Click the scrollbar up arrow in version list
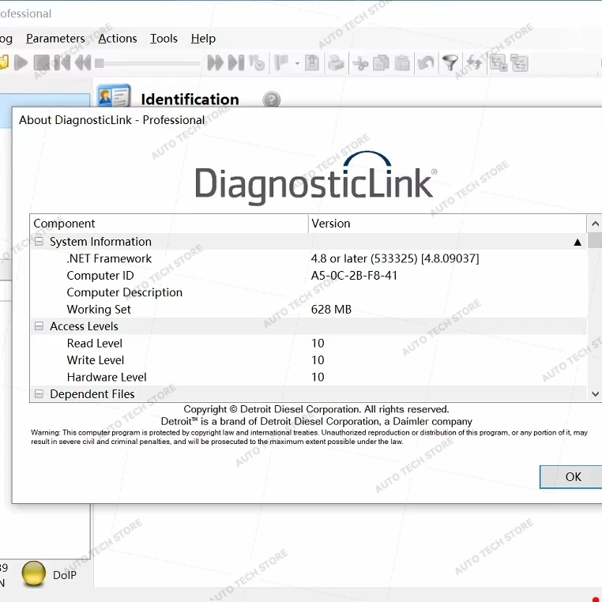The height and width of the screenshot is (602, 602). pos(595,224)
